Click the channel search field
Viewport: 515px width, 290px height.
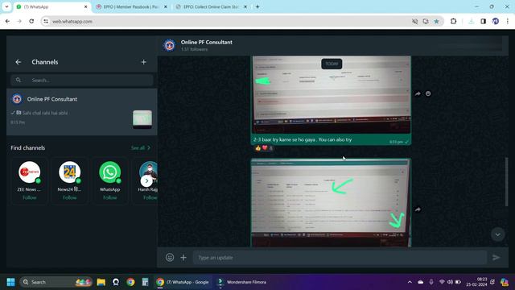pyautogui.click(x=82, y=80)
